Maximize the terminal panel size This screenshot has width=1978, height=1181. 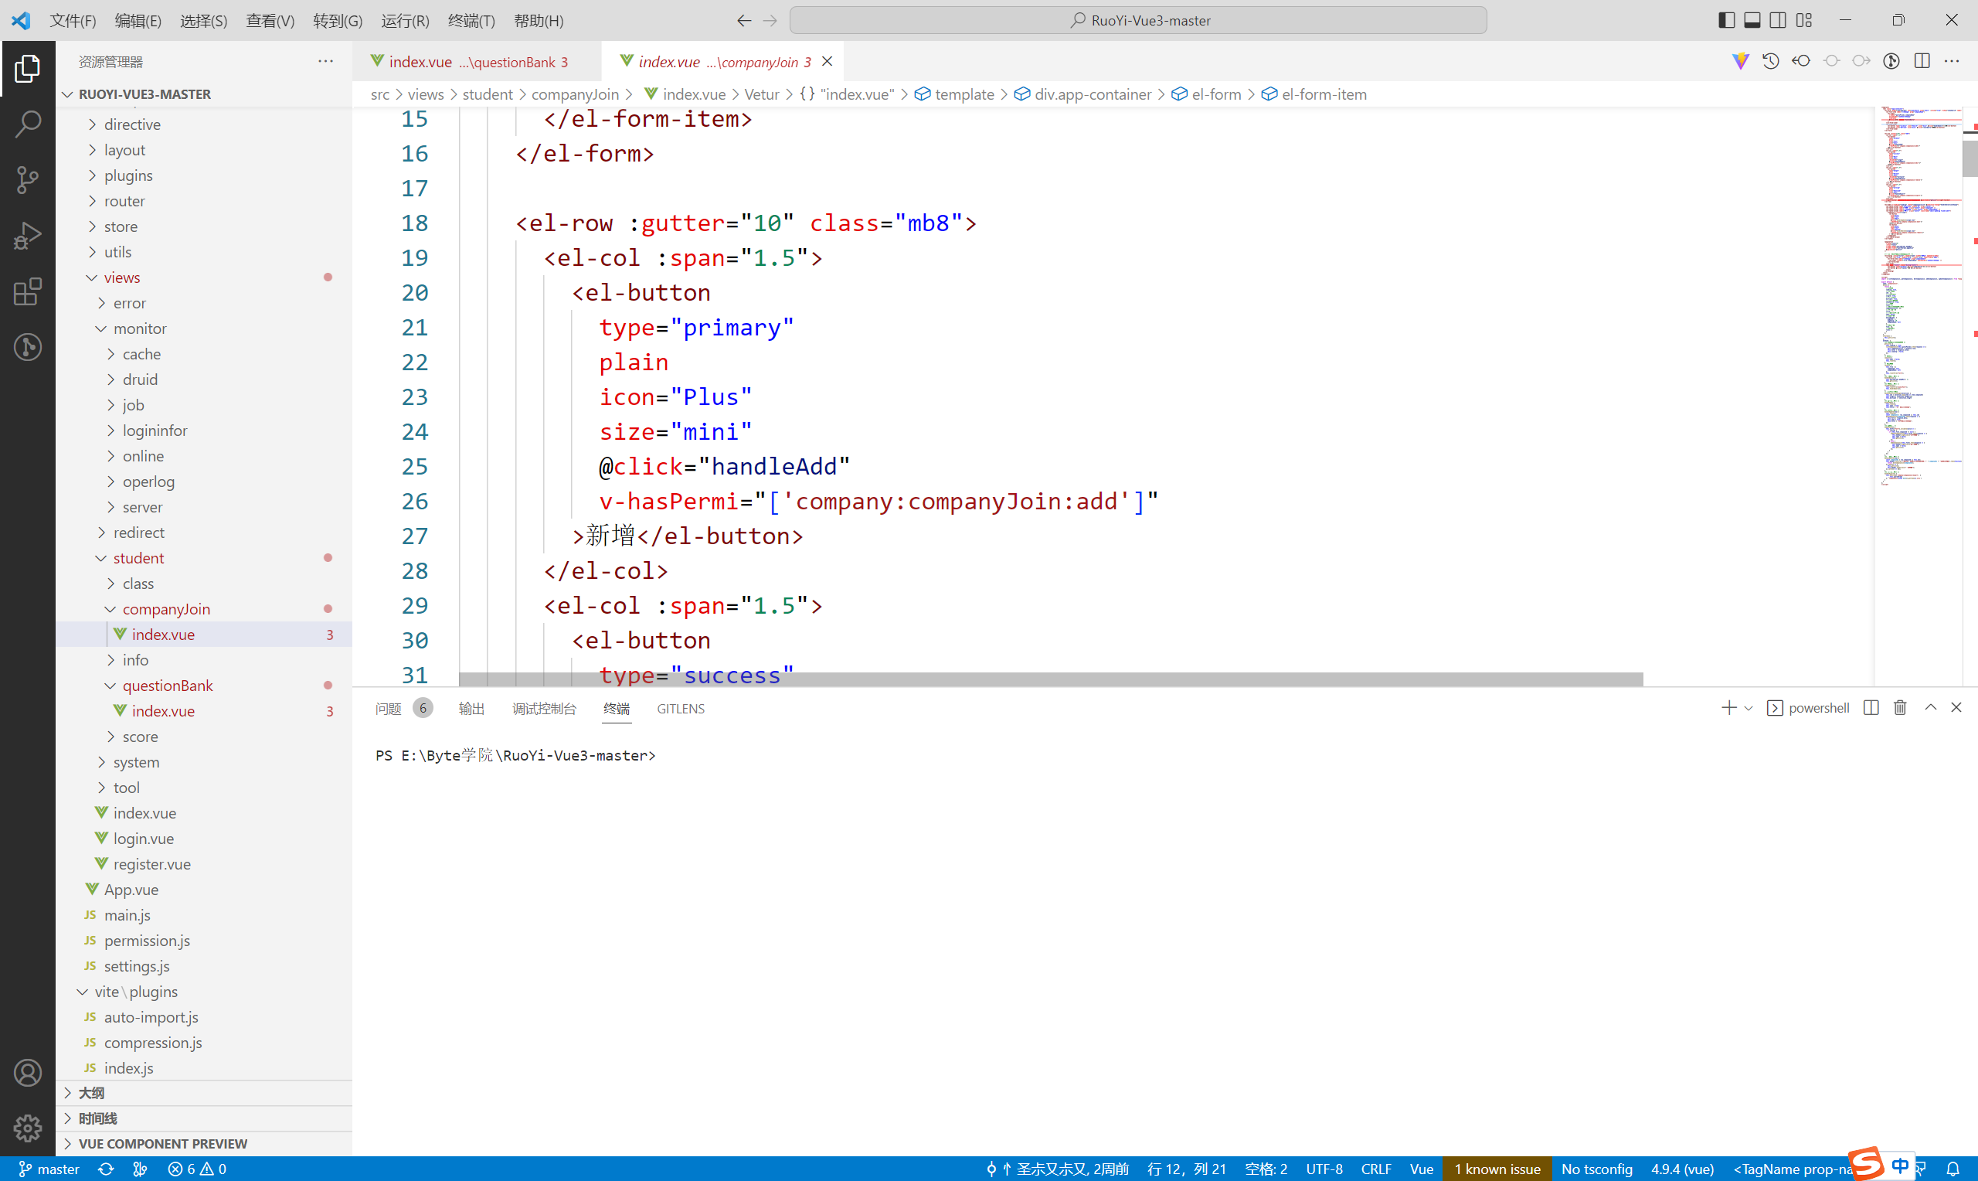[1930, 707]
